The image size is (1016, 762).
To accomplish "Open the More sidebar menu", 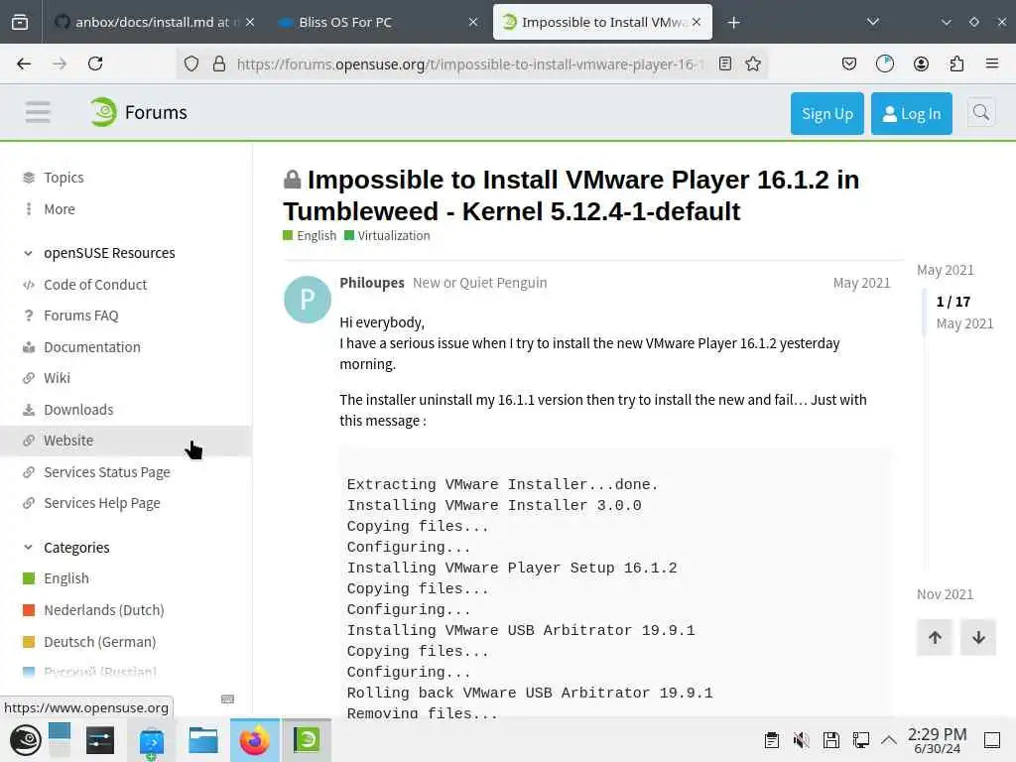I will (59, 209).
